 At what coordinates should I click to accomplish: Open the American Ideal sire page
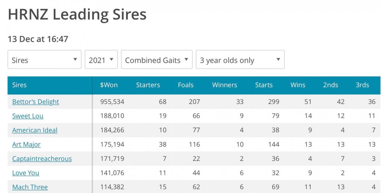(35, 130)
